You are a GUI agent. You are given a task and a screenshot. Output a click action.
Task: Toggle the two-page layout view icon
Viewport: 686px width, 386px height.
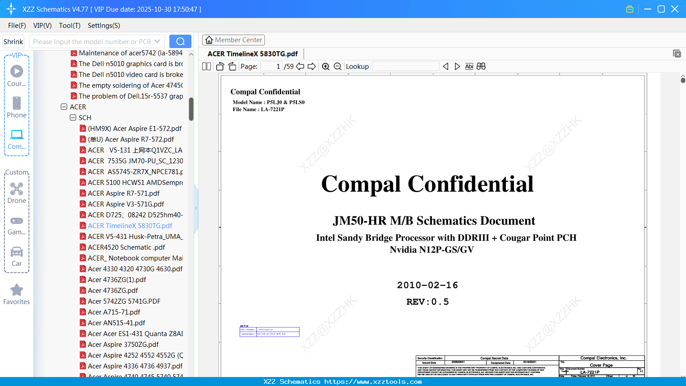[x=207, y=67]
